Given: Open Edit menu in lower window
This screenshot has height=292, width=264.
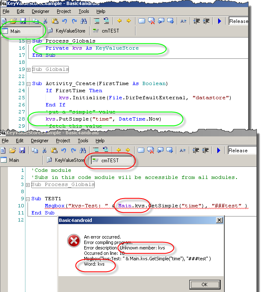Looking at the screenshot, I should (x=20, y=141).
